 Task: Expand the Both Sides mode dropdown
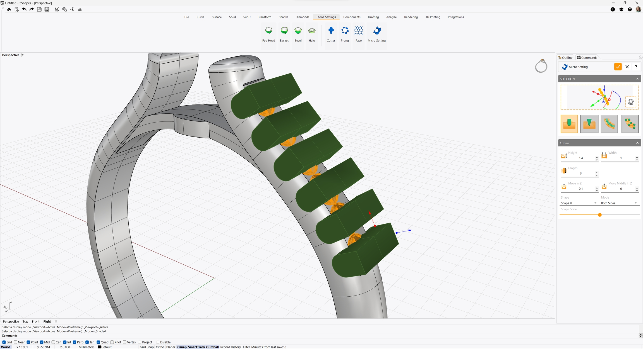(x=619, y=203)
